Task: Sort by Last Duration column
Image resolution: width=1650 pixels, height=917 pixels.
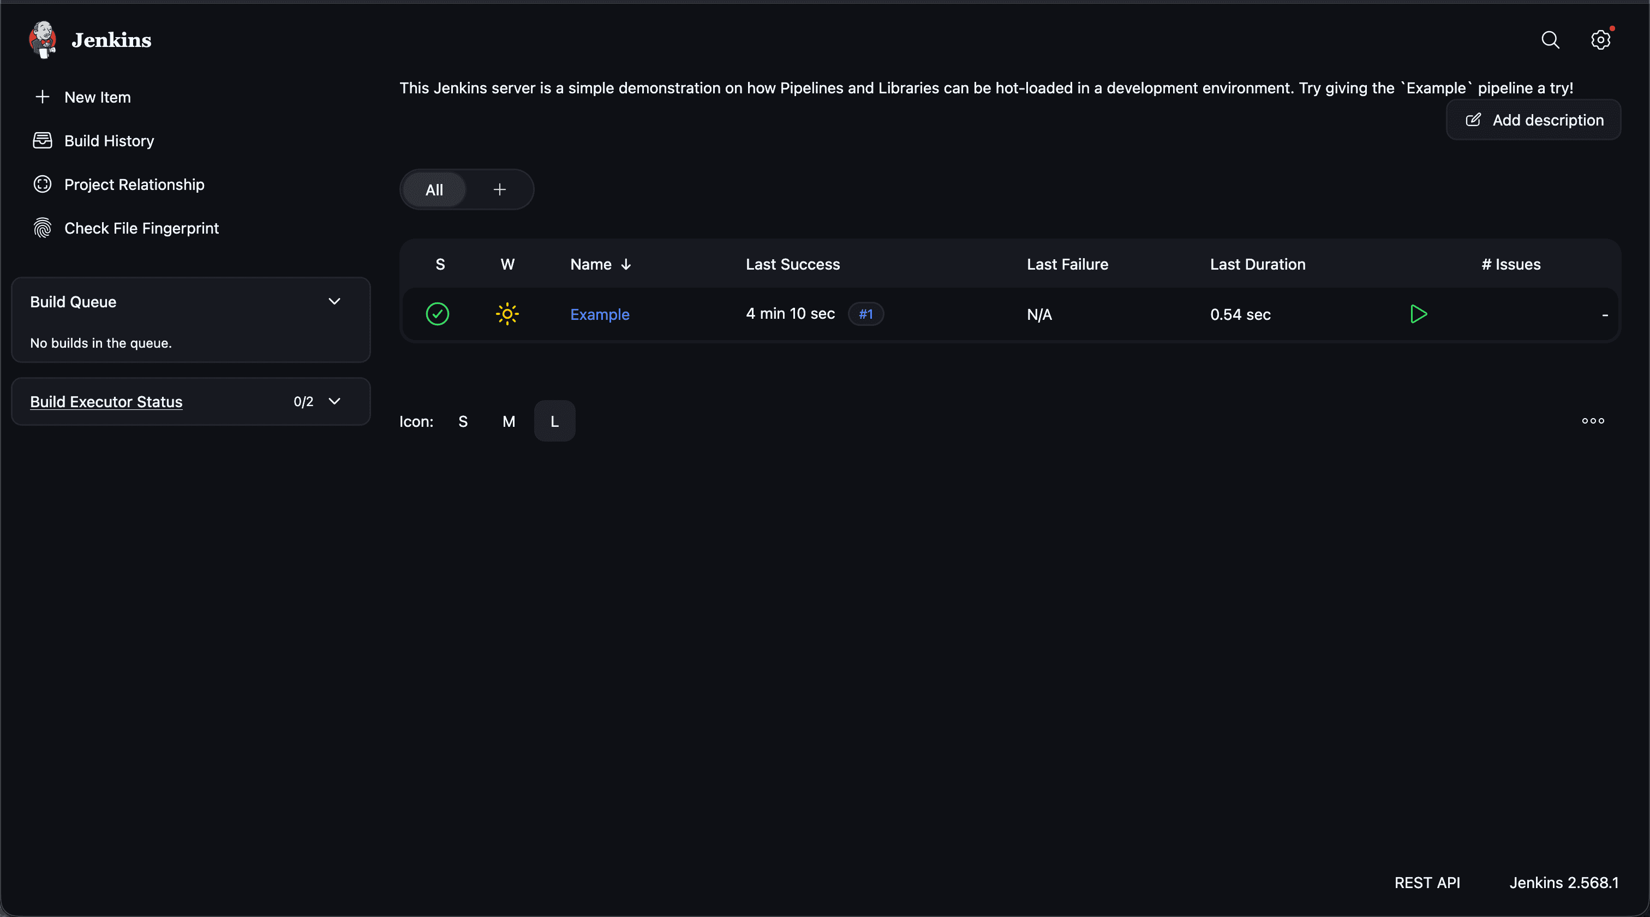Action: 1257,264
